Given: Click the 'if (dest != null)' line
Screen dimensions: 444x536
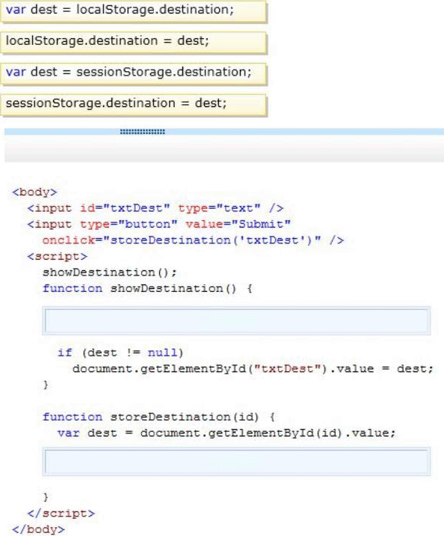Looking at the screenshot, I should pos(120,353).
